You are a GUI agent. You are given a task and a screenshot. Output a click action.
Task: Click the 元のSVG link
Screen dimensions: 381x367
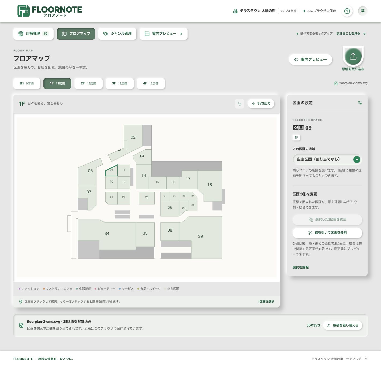point(313,325)
